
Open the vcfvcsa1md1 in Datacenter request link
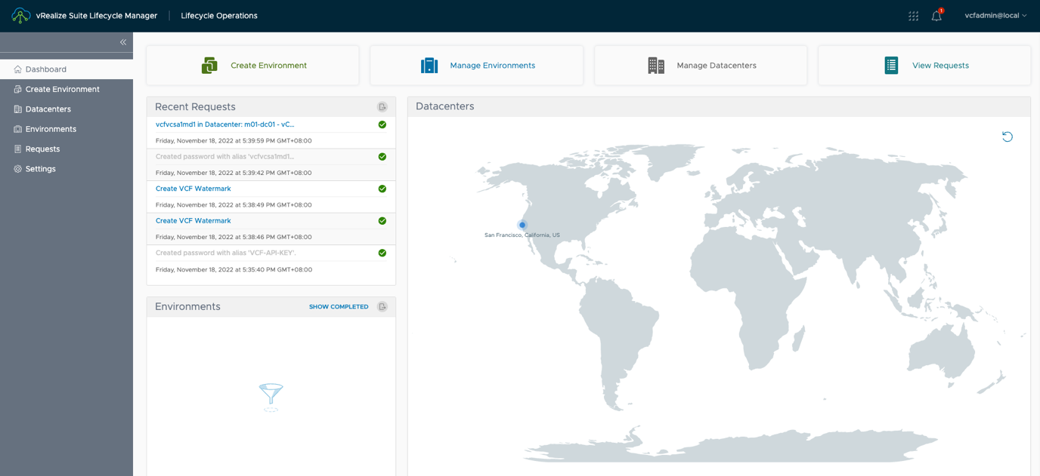[225, 124]
